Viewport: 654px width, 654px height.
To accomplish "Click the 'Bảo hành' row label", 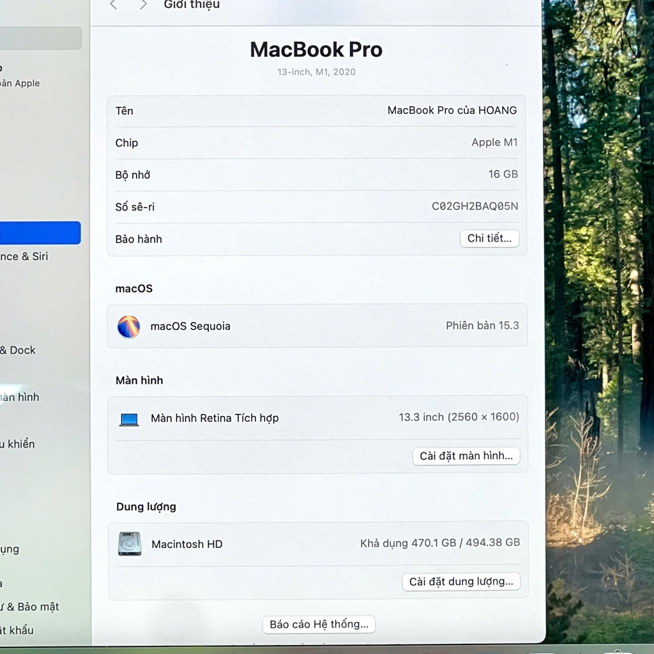I will pos(139,239).
